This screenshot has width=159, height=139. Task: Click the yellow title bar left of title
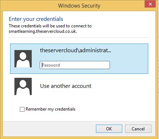[x=30, y=6]
